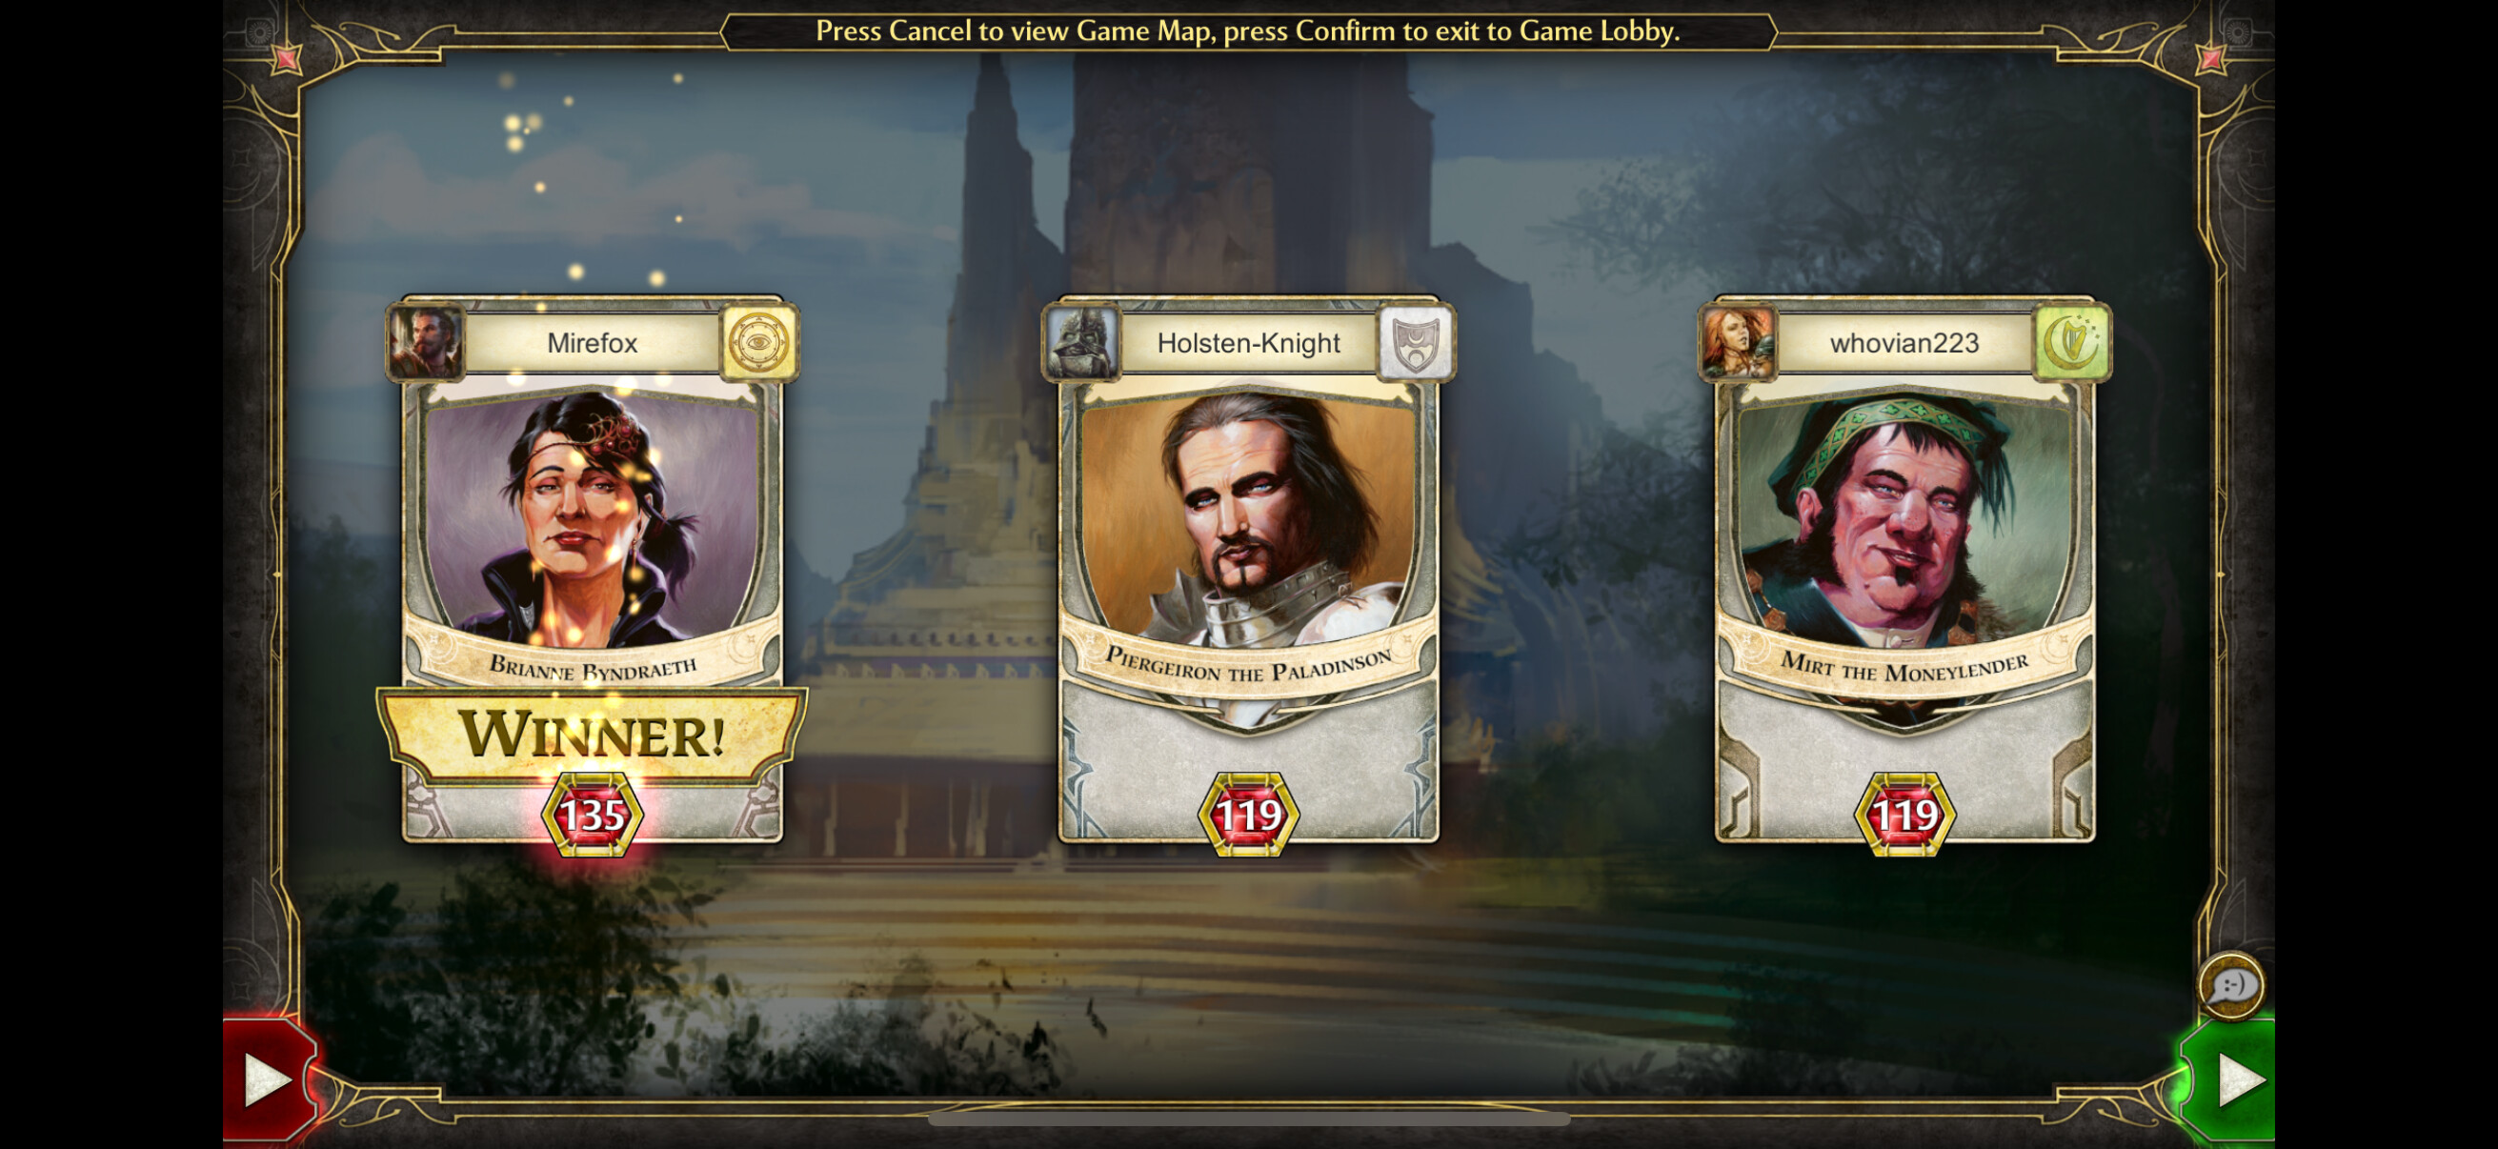The width and height of the screenshot is (2498, 1149).
Task: Select Holsten-Knight's armored avatar portrait
Action: [1082, 342]
